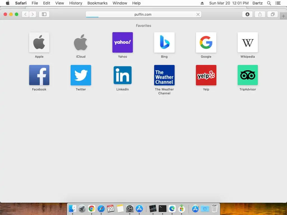Open Finder from the Dock

(73, 209)
